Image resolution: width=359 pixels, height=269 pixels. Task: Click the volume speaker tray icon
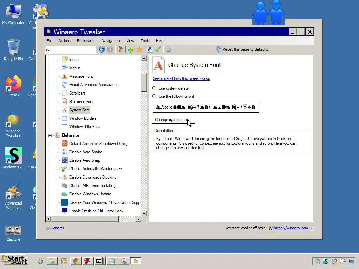[343, 261]
